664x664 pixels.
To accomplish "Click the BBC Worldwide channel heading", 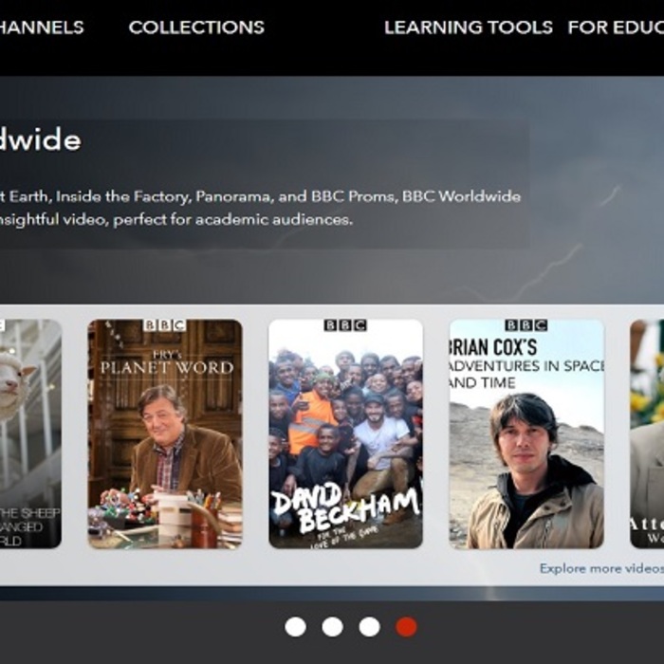I will pos(40,140).
